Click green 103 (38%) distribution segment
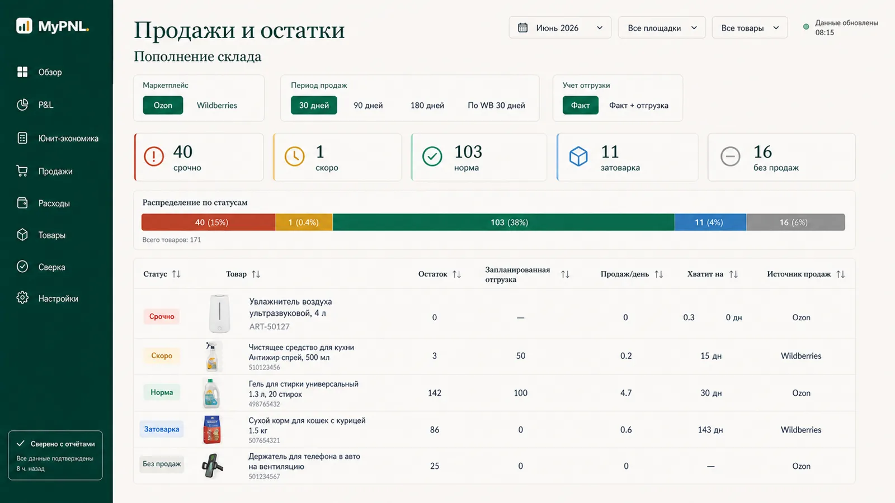This screenshot has height=503, width=895. click(503, 222)
